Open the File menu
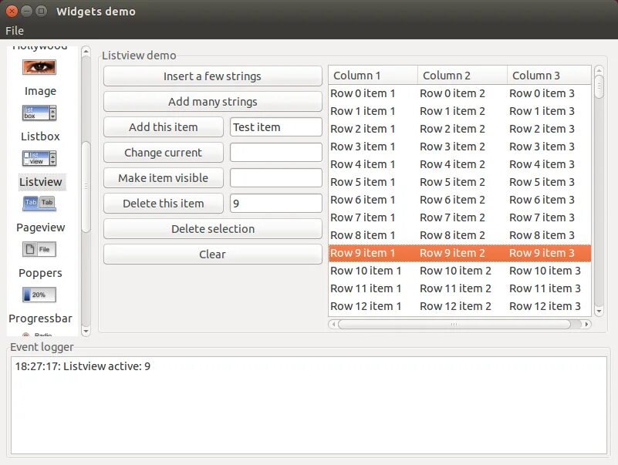Screen dimensions: 618x465 coord(15,31)
